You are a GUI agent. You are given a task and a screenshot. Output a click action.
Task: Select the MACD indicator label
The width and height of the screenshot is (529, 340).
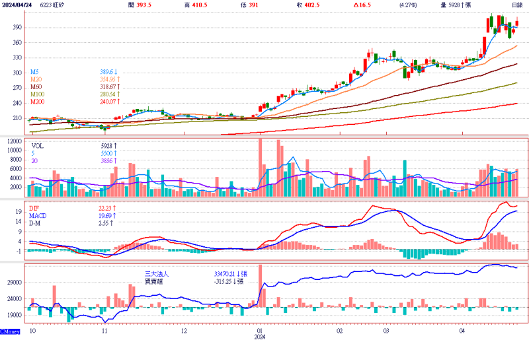(x=37, y=216)
